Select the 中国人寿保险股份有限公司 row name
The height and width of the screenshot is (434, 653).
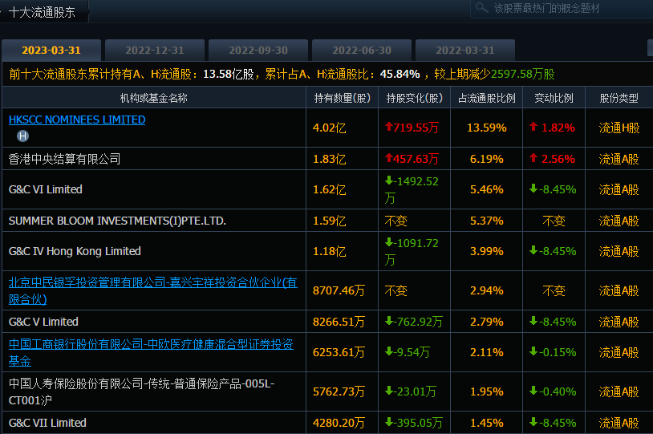coord(142,391)
